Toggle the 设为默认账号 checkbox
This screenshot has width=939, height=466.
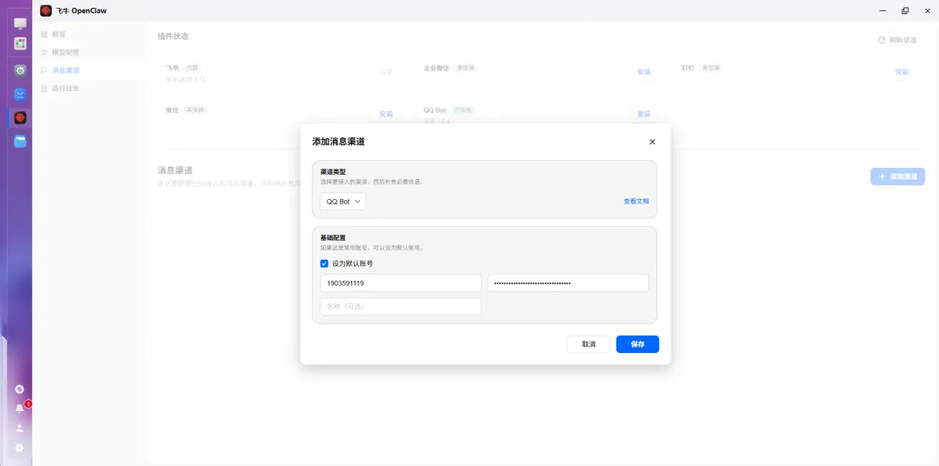click(324, 263)
